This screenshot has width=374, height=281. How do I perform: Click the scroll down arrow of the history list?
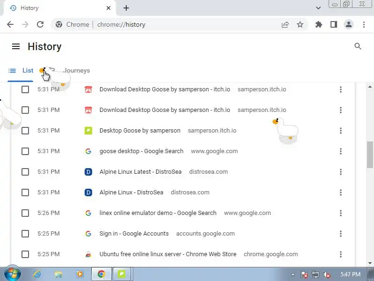click(370, 263)
